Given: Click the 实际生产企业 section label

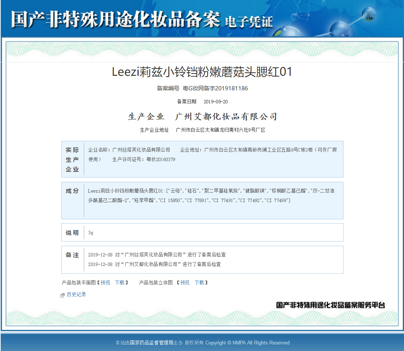Looking at the screenshot, I should click(72, 159).
